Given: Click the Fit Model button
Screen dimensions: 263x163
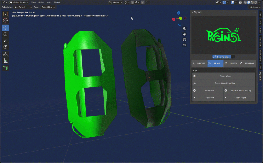Looking at the screenshot, I should click(x=208, y=90).
